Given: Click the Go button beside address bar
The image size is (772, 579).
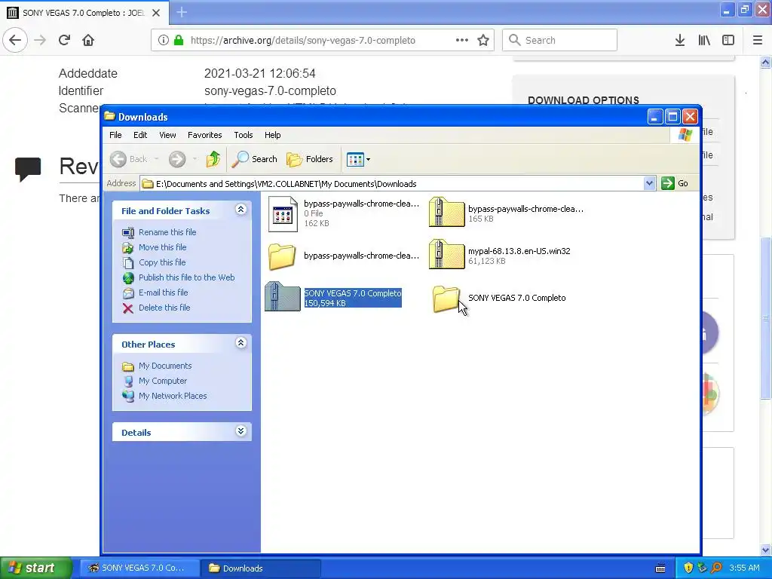Looking at the screenshot, I should click(675, 184).
